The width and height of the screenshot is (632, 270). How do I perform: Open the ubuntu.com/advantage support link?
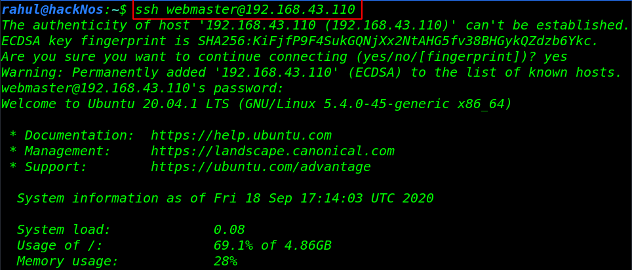click(261, 167)
